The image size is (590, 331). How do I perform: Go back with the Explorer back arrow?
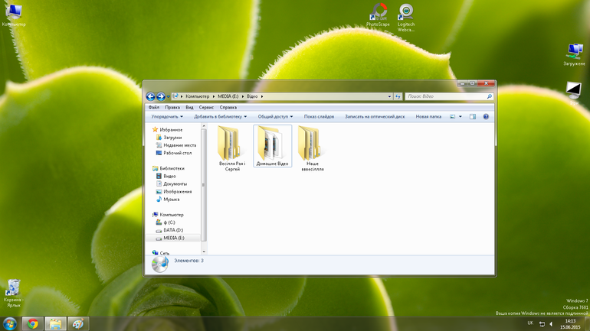(150, 96)
